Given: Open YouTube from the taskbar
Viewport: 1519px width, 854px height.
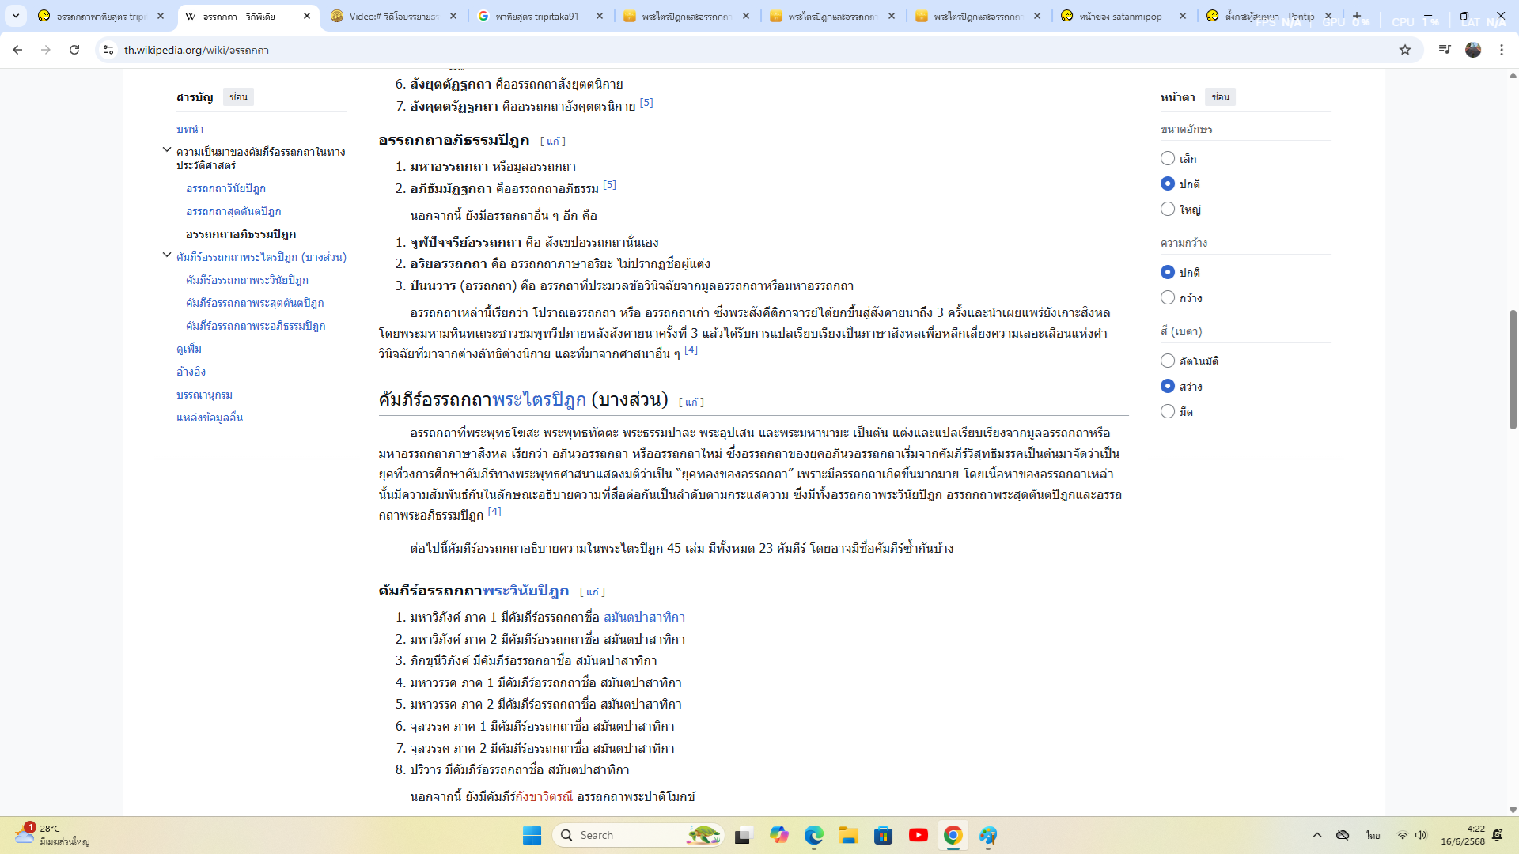Looking at the screenshot, I should [919, 835].
